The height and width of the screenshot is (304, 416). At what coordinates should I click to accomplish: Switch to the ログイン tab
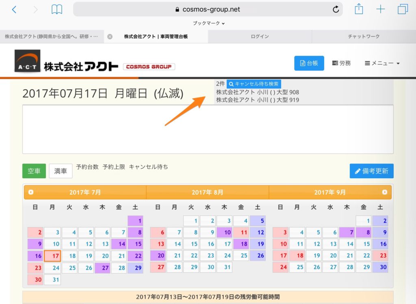tap(260, 37)
